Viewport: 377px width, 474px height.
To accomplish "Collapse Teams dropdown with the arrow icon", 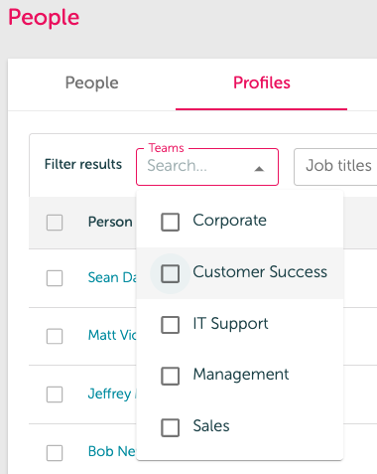I will 259,169.
